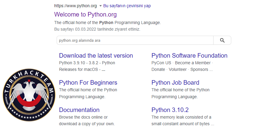
Task: Click the https://www.python.org URL text
Action: 76,6
